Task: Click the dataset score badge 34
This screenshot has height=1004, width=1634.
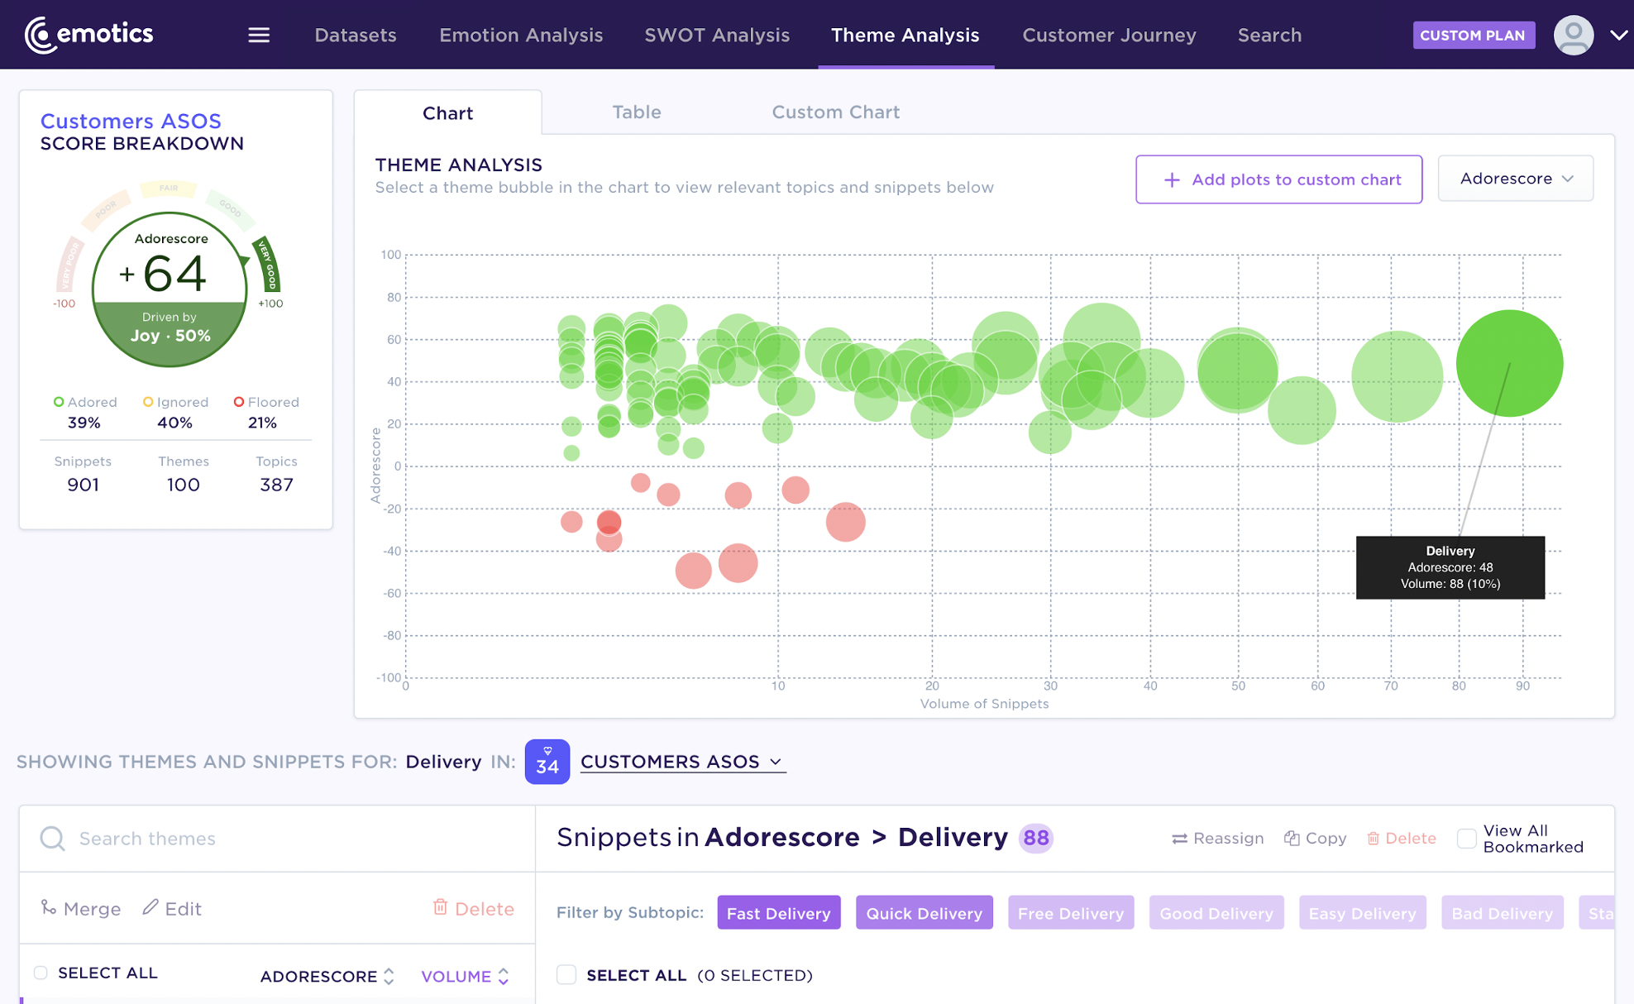Action: click(547, 762)
